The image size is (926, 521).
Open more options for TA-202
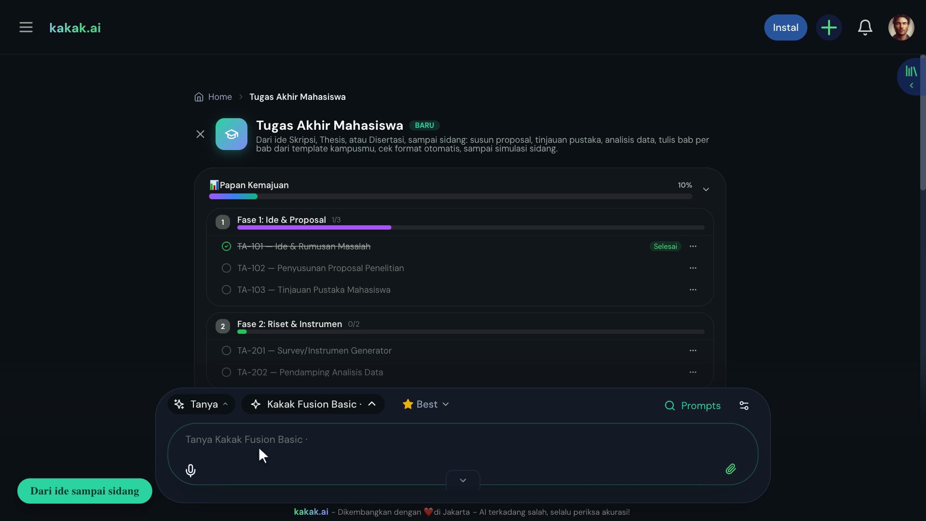point(693,372)
